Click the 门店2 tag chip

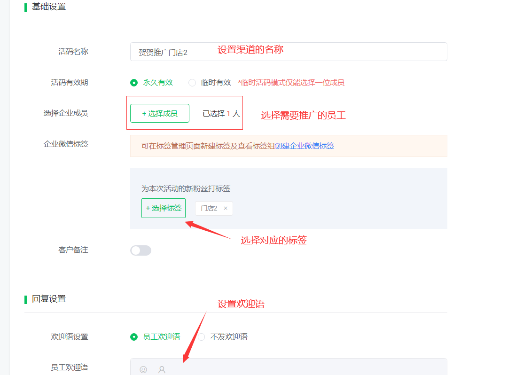[x=209, y=208]
